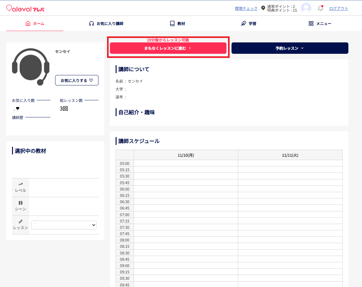
Task: Switch to the 教材 tab
Action: (177, 23)
